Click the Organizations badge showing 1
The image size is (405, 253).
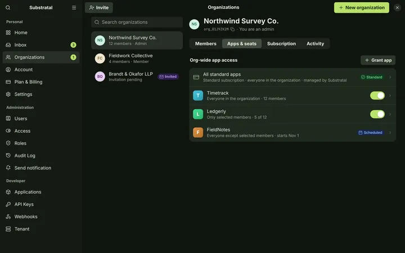[73, 57]
